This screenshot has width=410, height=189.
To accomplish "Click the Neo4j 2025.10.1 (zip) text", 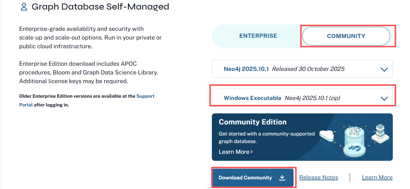I will (x=312, y=98).
